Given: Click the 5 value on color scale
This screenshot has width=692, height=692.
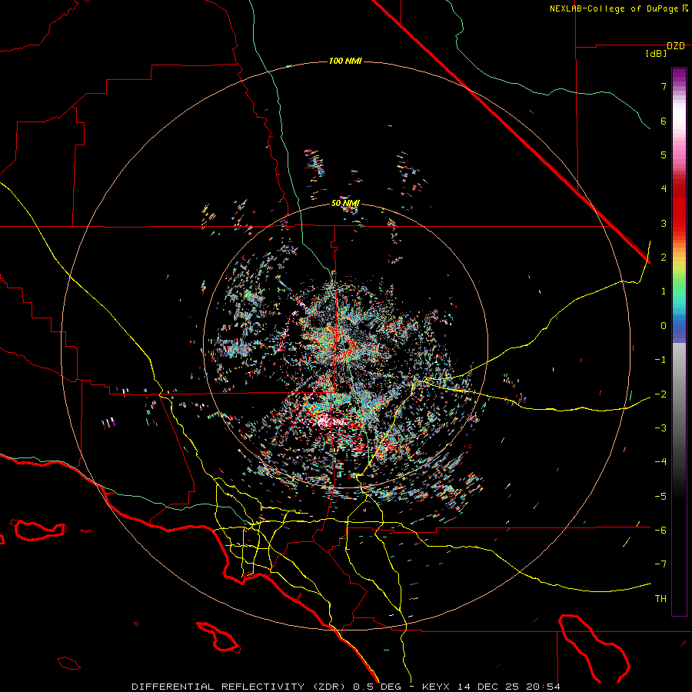Looking at the screenshot, I should [x=664, y=155].
